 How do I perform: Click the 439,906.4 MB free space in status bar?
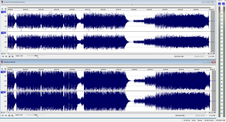[221, 120]
